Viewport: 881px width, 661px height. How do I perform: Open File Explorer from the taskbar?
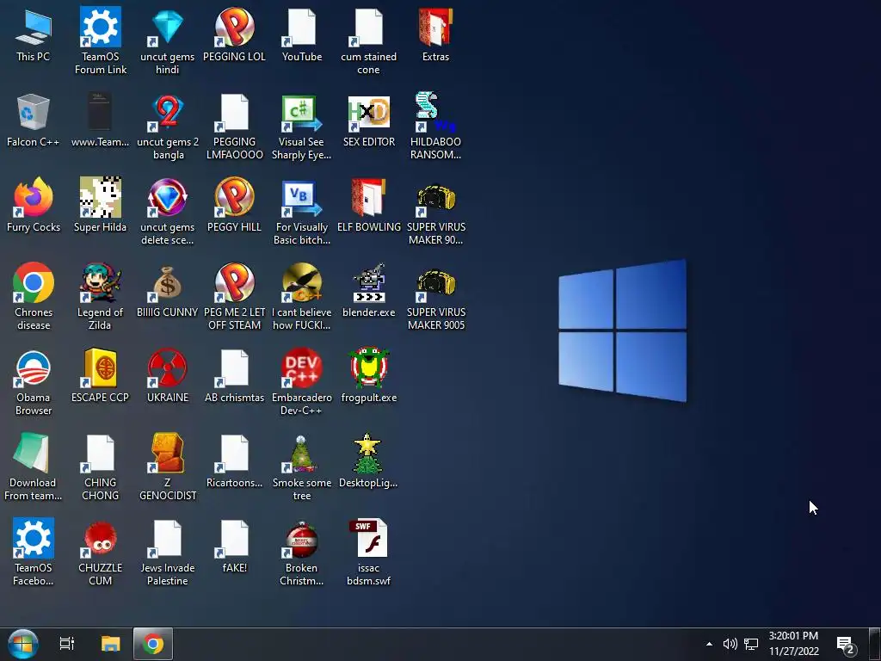pos(111,644)
